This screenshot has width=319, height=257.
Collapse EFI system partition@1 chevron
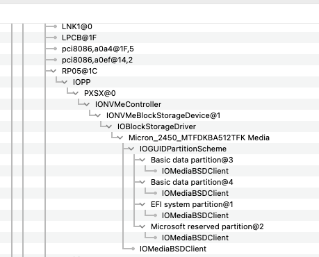pos(142,204)
